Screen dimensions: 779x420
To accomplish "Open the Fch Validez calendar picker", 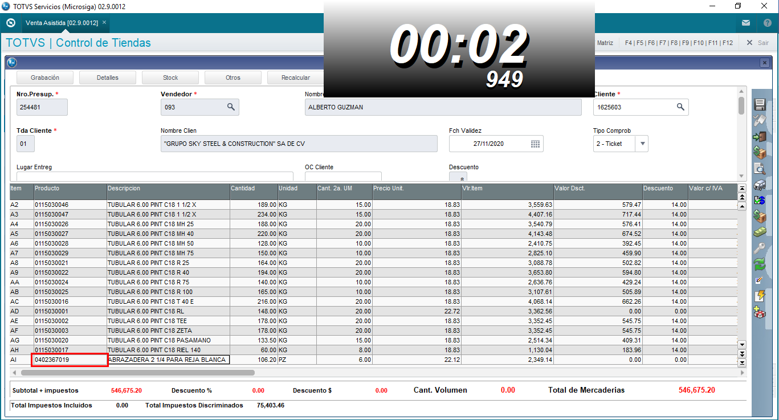I will pyautogui.click(x=535, y=144).
